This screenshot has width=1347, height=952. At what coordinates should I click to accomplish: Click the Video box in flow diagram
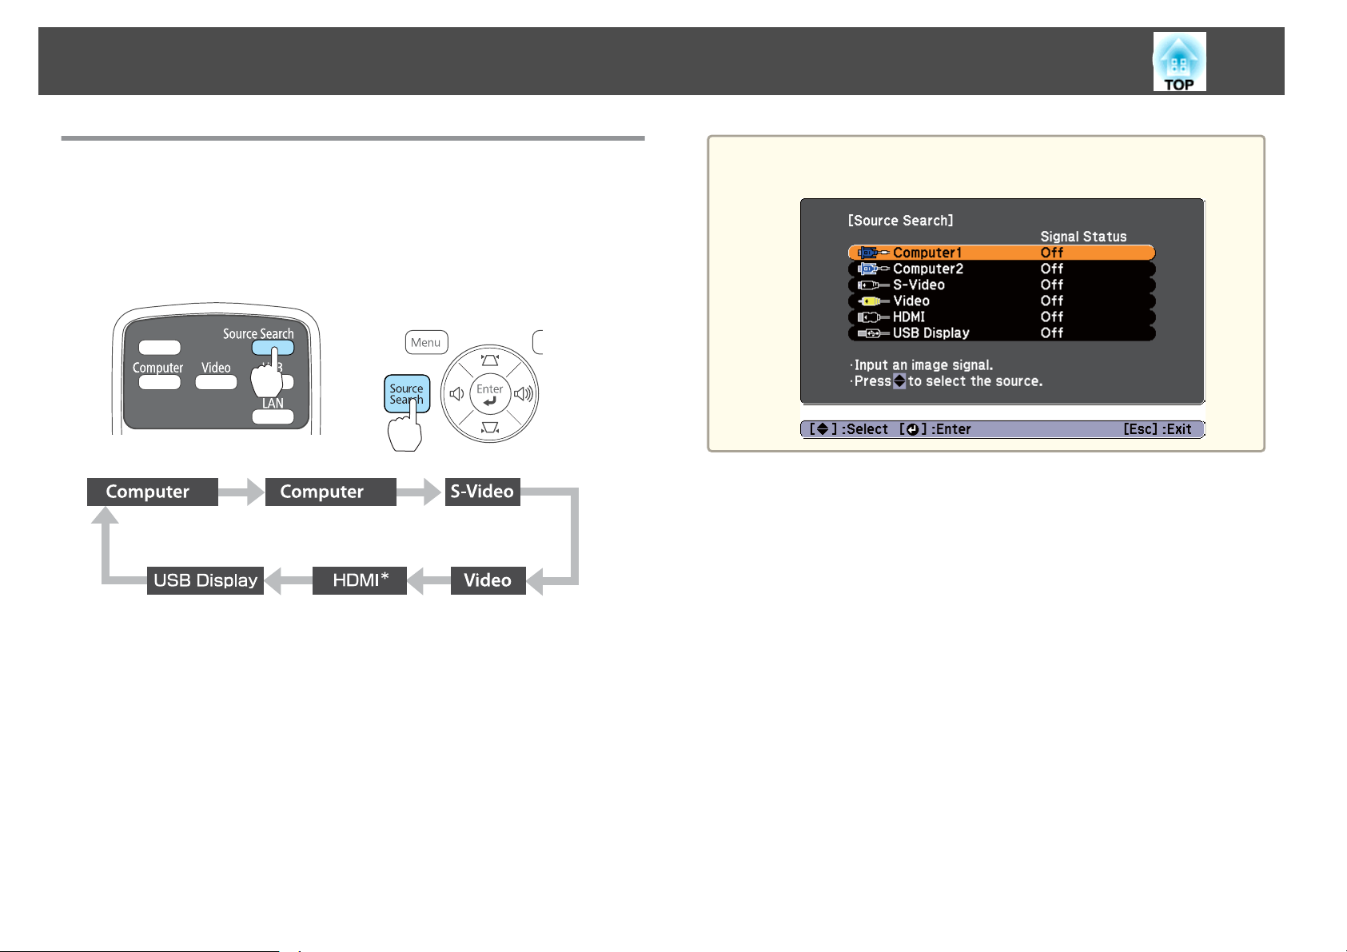click(488, 580)
